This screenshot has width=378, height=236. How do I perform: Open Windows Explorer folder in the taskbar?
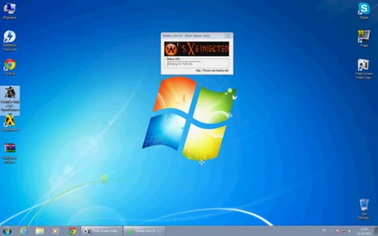click(x=40, y=231)
